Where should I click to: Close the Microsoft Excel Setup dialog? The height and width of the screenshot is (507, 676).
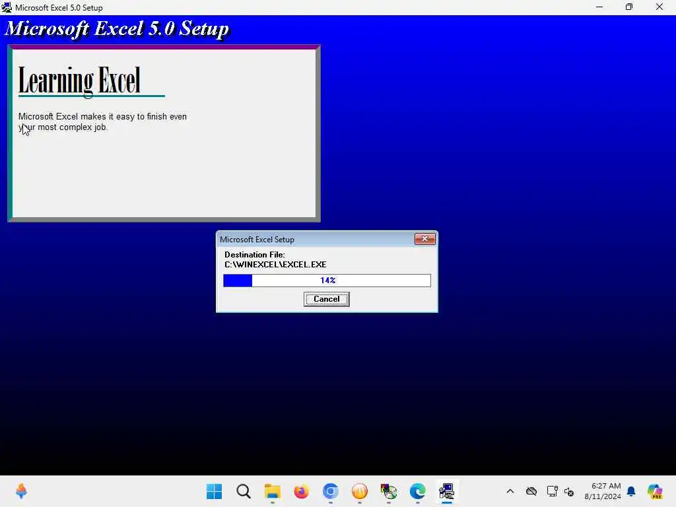pyautogui.click(x=424, y=239)
